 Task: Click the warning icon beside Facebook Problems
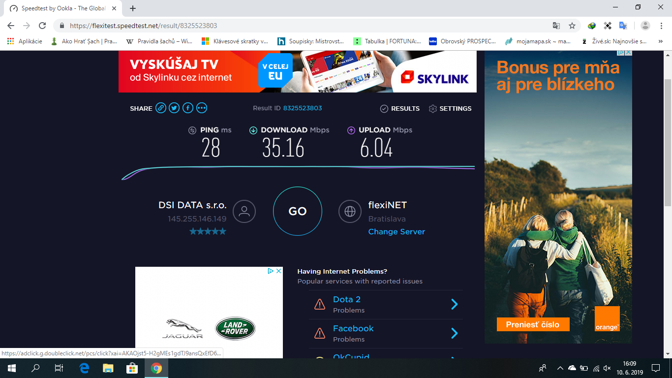tap(320, 334)
